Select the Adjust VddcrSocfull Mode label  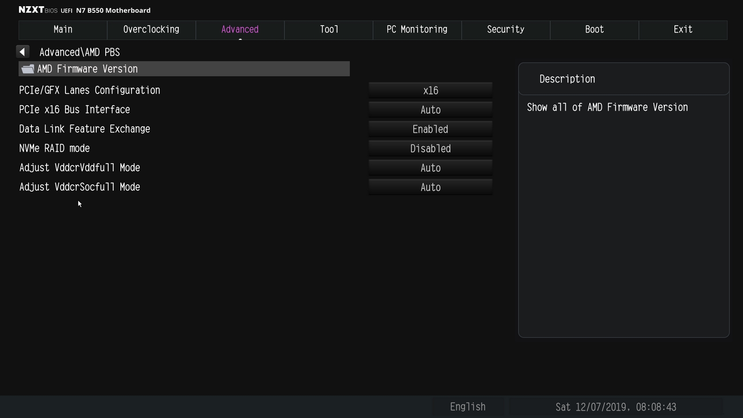(80, 187)
